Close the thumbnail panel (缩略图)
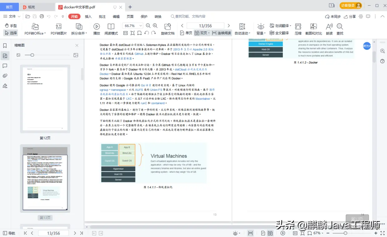This screenshot has width=387, height=237. click(77, 46)
